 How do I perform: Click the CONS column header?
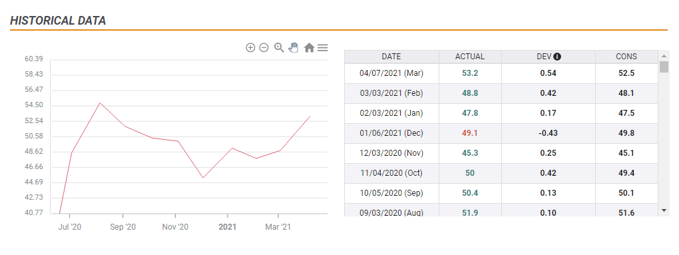[626, 57]
